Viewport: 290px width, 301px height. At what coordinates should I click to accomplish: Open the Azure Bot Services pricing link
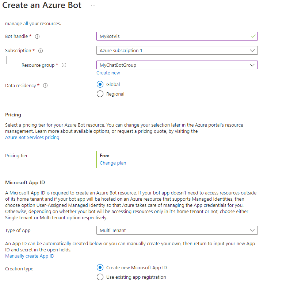point(32,138)
